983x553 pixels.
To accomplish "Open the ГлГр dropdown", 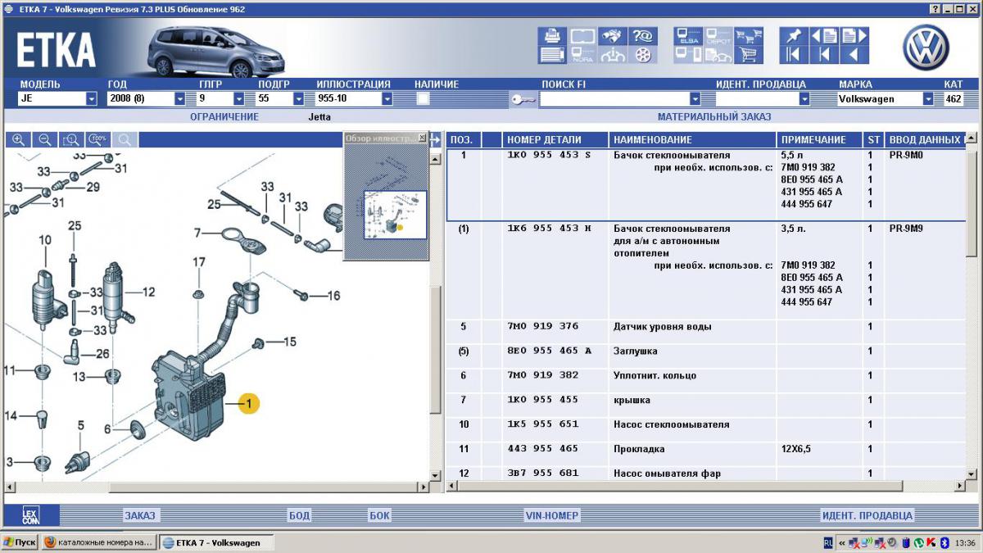I will tap(239, 98).
